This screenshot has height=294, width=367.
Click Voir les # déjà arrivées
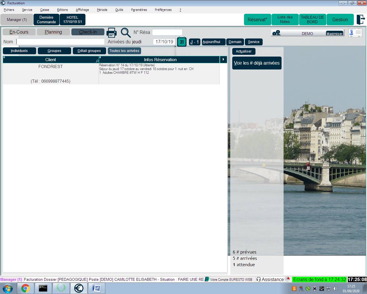pyautogui.click(x=257, y=63)
